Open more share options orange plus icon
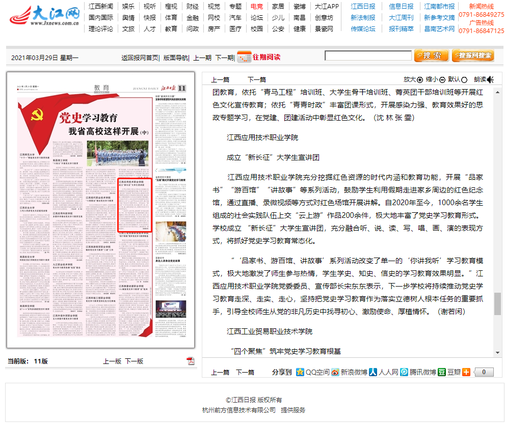505x423 pixels. pyautogui.click(x=466, y=372)
